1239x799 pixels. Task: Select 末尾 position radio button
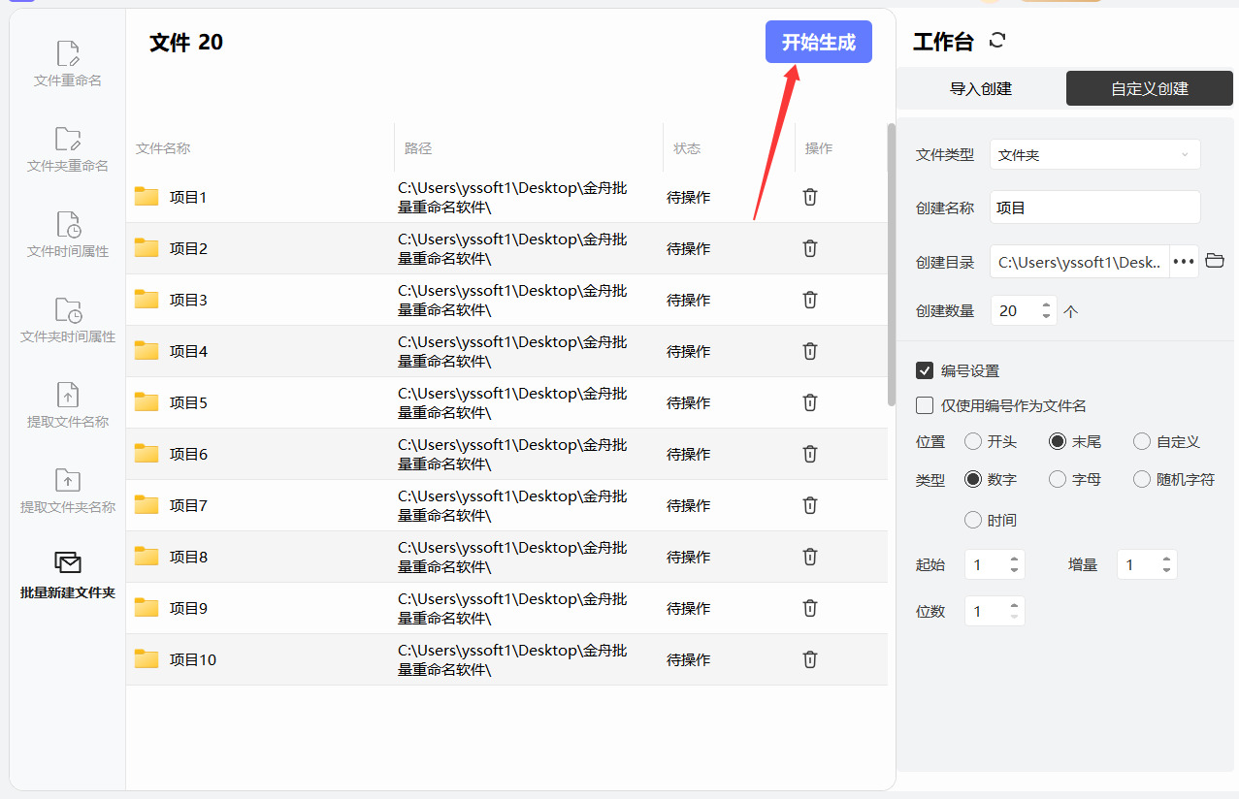(1058, 442)
